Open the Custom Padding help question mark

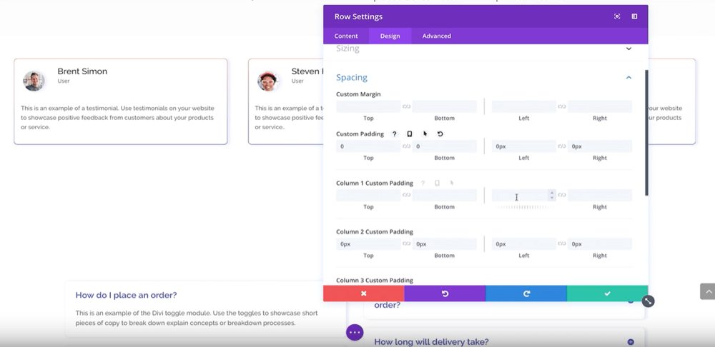(395, 134)
